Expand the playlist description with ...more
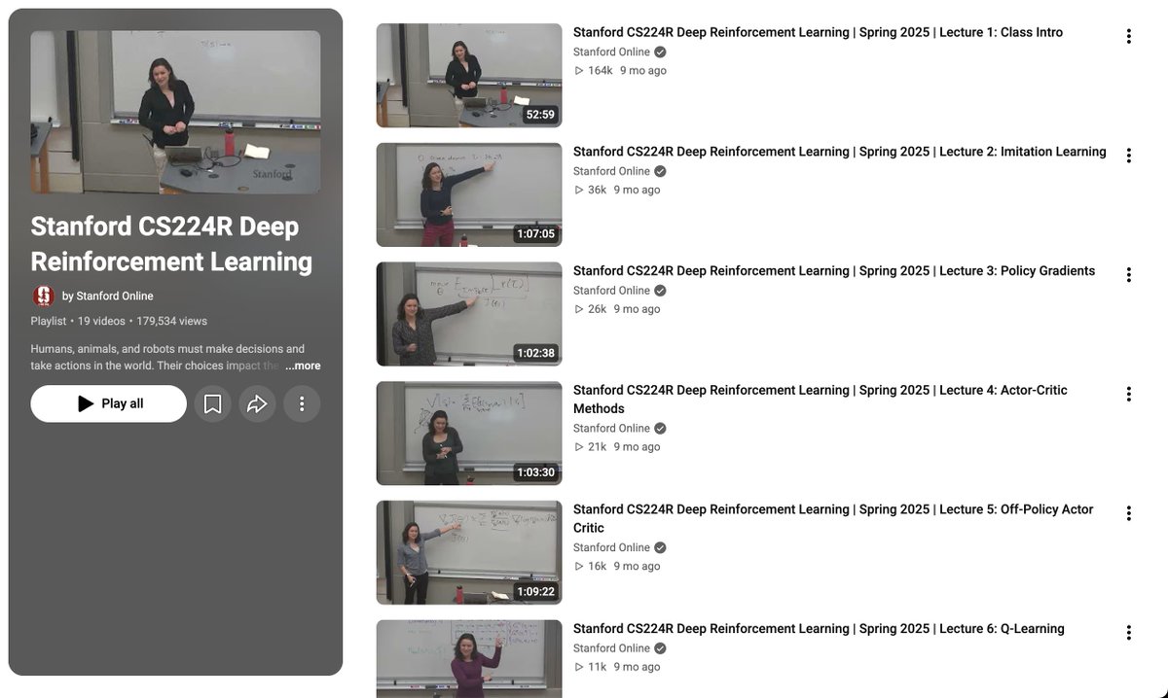Viewport: 1168px width, 698px height. (x=303, y=366)
